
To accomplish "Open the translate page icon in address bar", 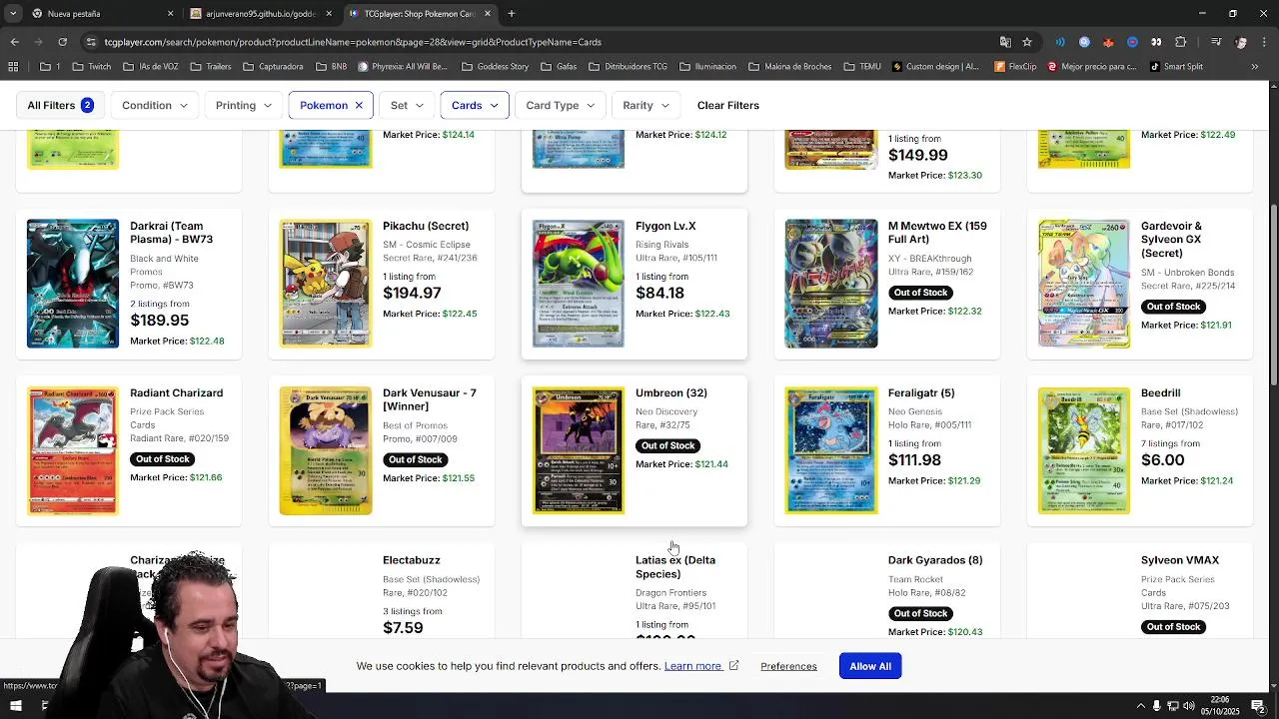I will click(x=1005, y=42).
